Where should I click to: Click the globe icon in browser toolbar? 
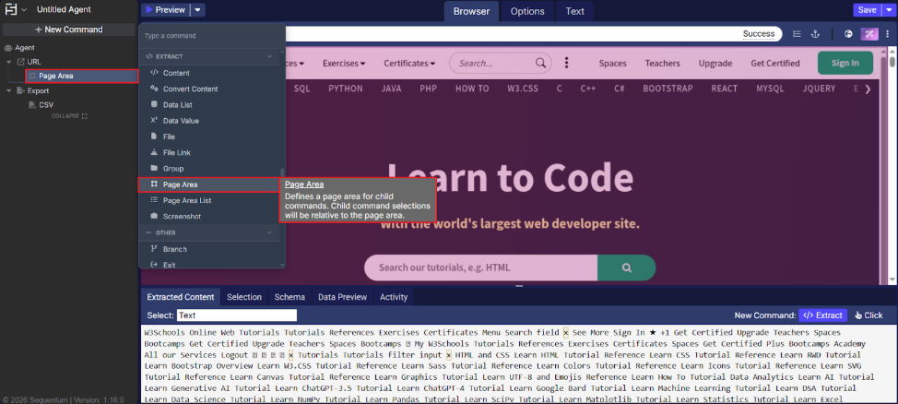(x=848, y=34)
